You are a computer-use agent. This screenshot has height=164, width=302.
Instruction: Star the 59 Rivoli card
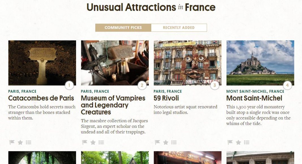tap(166, 142)
